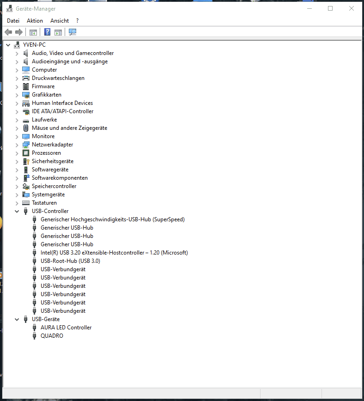The height and width of the screenshot is (401, 364).
Task: Click the scan for hardware changes icon
Action: pyautogui.click(x=73, y=32)
